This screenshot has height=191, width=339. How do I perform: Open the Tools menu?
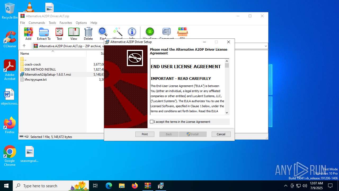tap(52, 23)
